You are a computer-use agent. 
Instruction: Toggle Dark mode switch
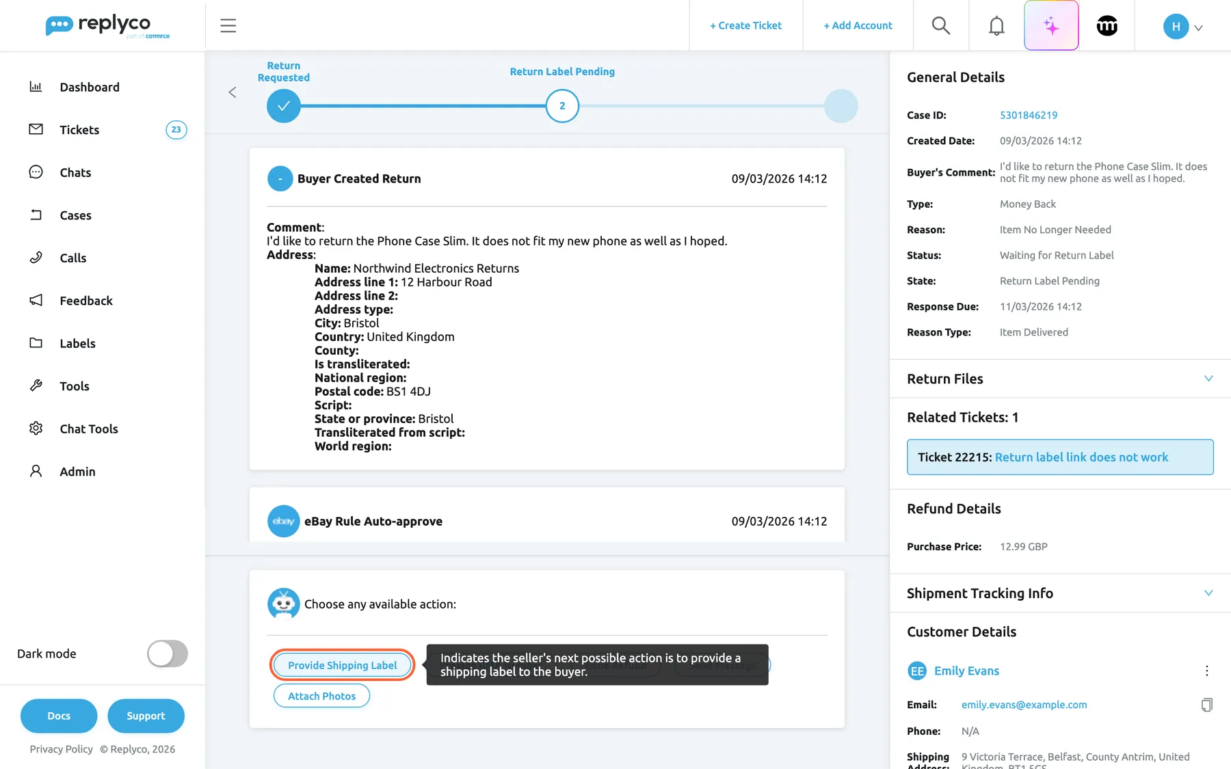pyautogui.click(x=168, y=653)
